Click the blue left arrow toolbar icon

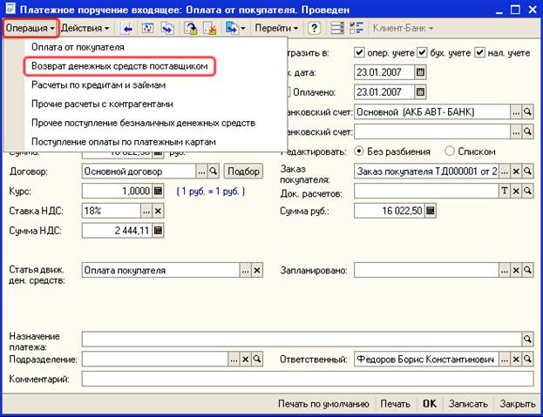(x=127, y=29)
